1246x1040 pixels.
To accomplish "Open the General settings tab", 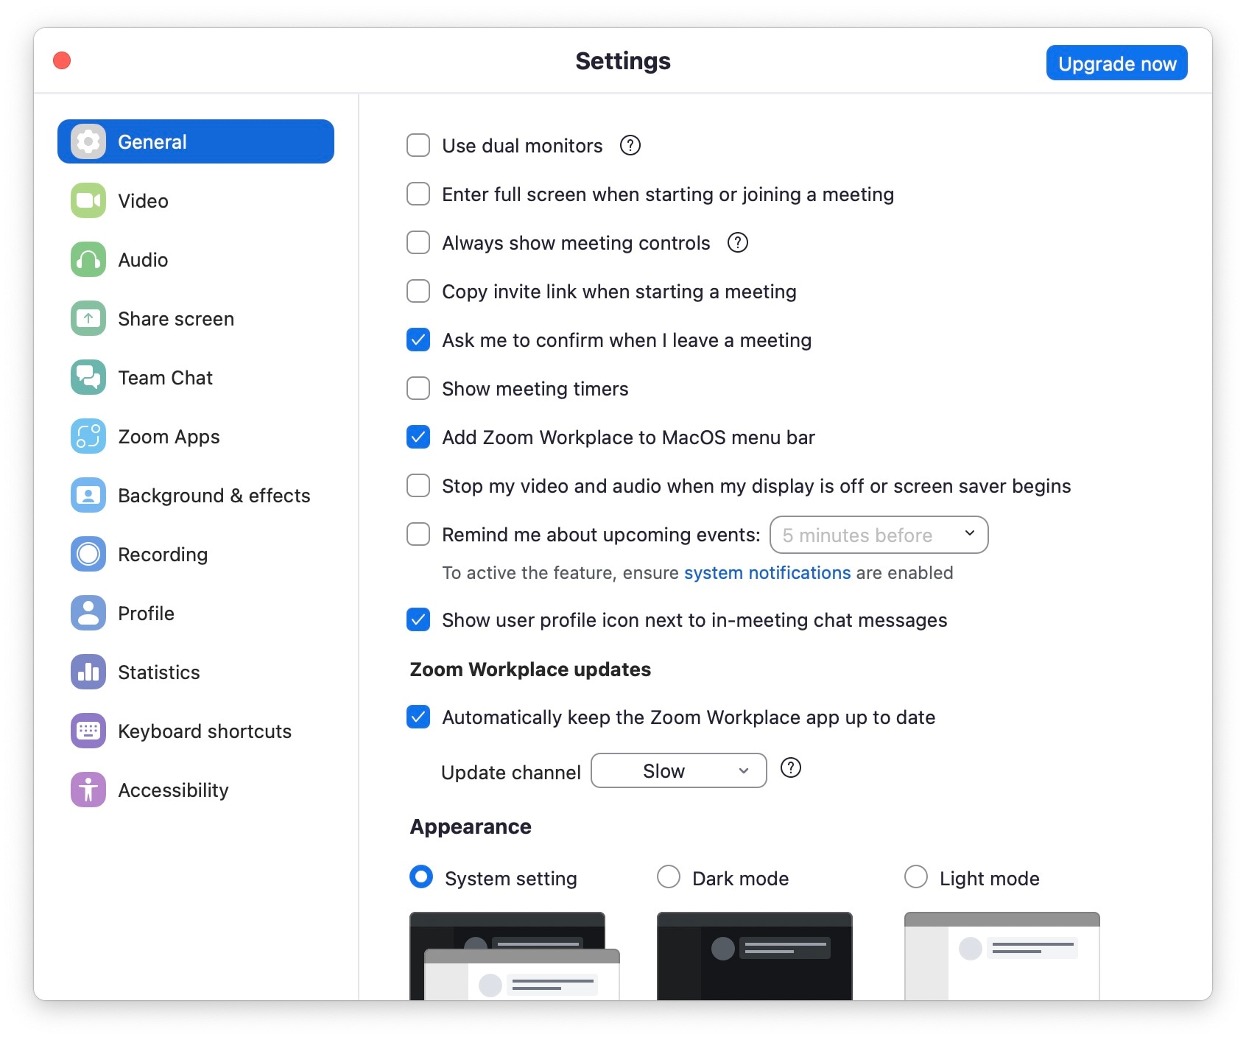I will tap(196, 141).
